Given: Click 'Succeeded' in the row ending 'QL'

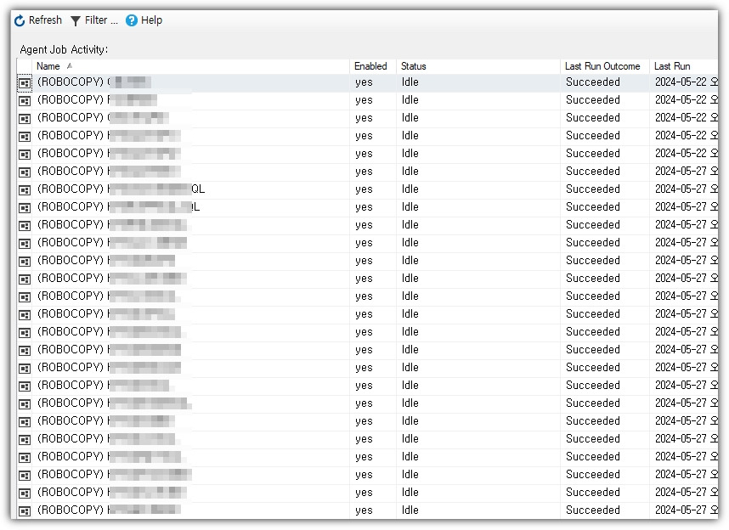Looking at the screenshot, I should coord(593,189).
